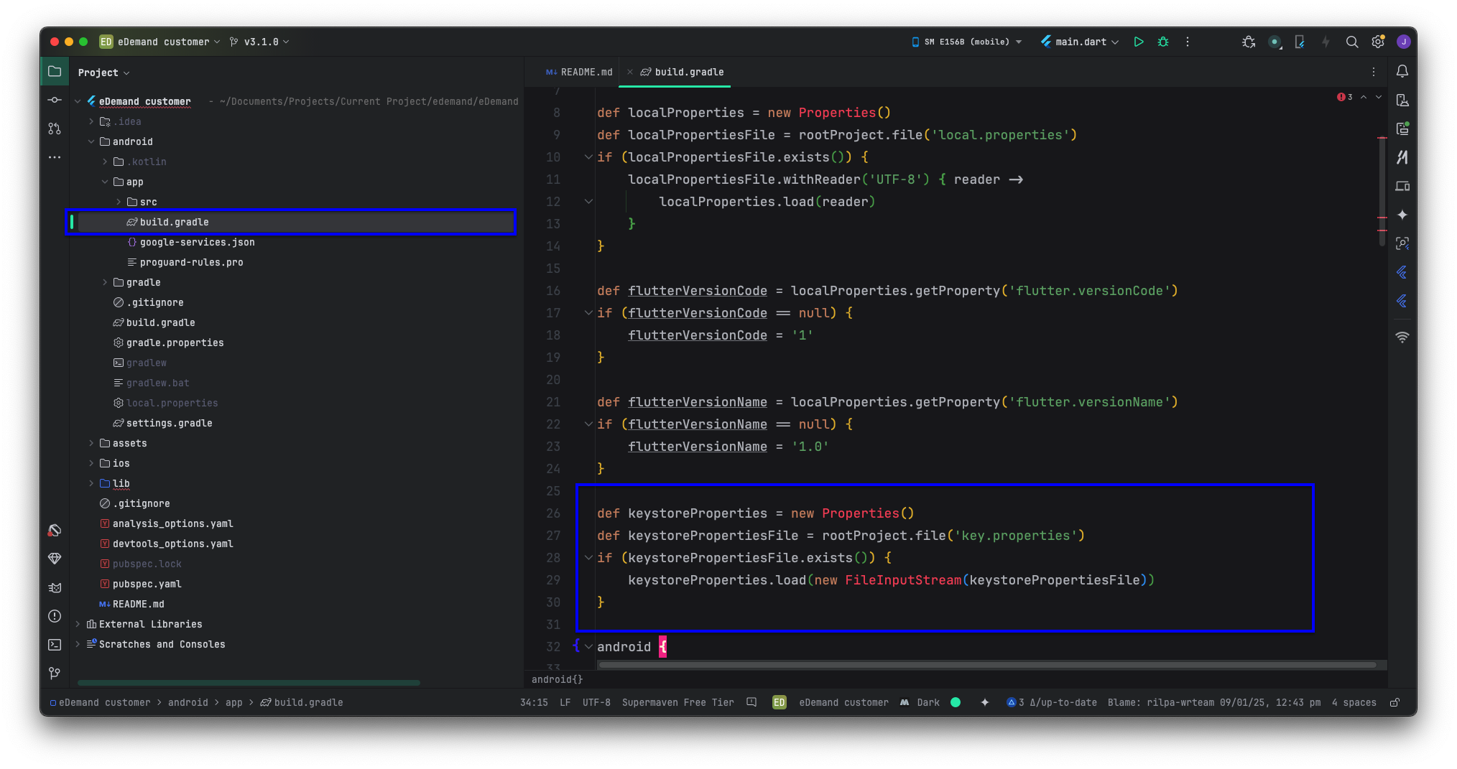Open the more actions menu beside Debug
Image resolution: width=1457 pixels, height=769 pixels.
coord(1188,42)
